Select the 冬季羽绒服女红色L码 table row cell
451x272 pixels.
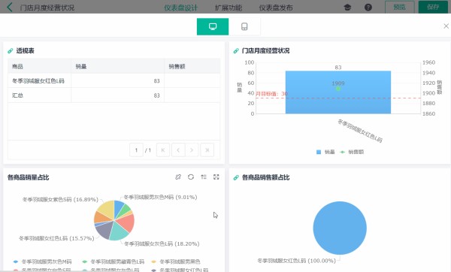coord(38,81)
